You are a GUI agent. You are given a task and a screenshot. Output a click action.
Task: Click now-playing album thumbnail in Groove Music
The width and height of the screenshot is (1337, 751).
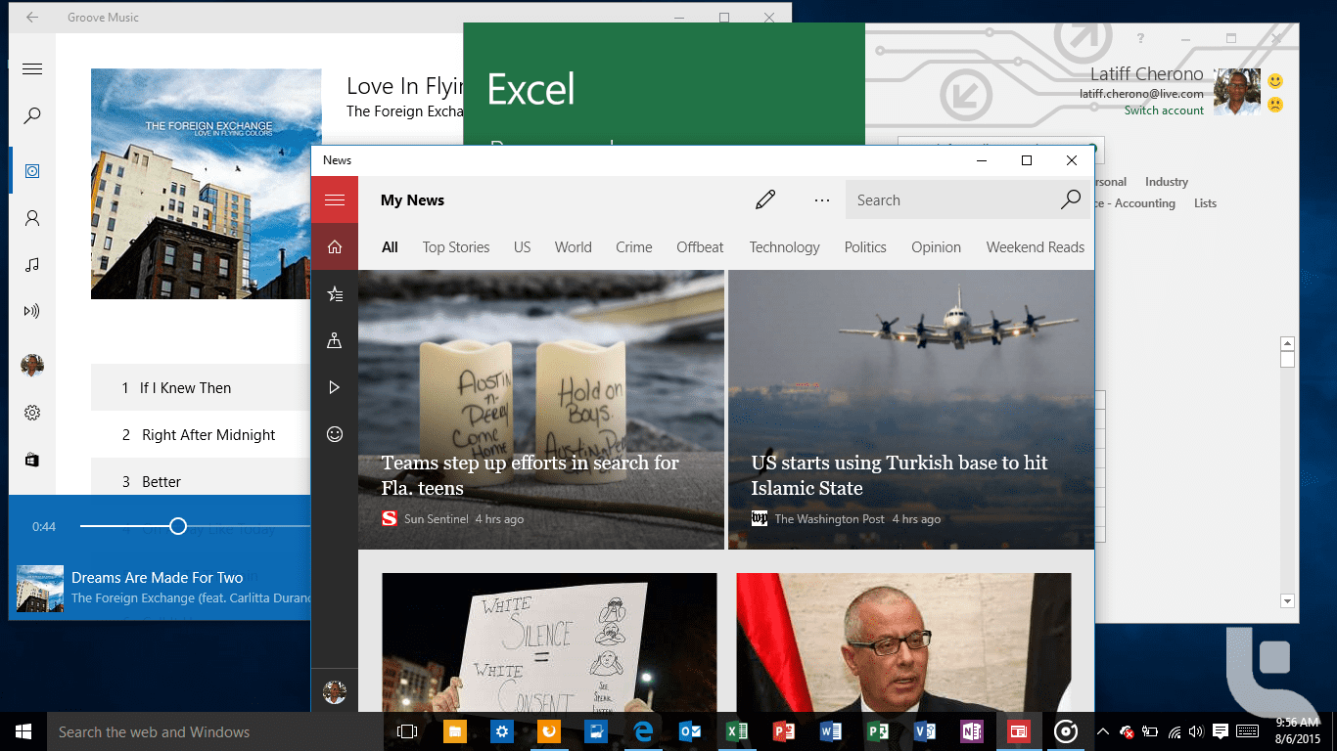40,589
